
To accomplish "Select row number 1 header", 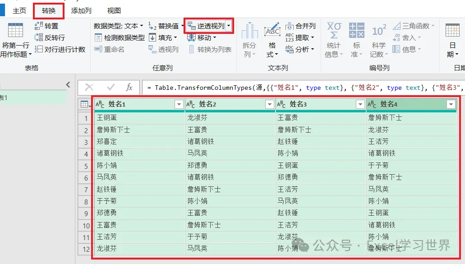I will pyautogui.click(x=86, y=118).
